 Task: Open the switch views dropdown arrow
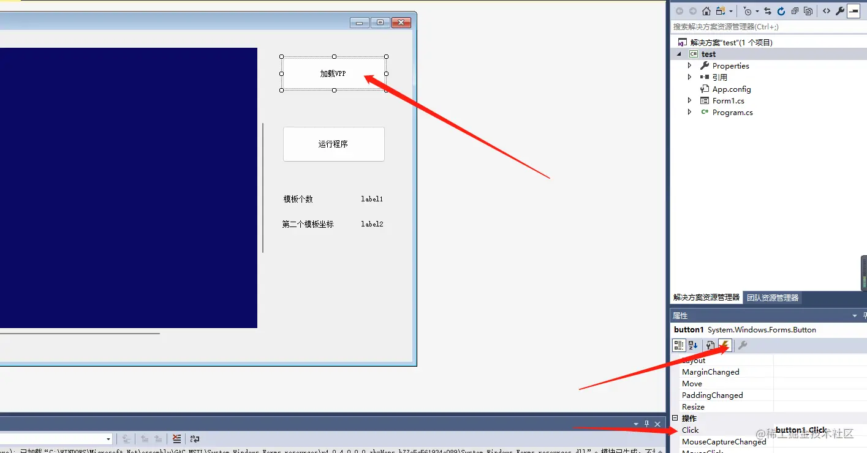[731, 11]
